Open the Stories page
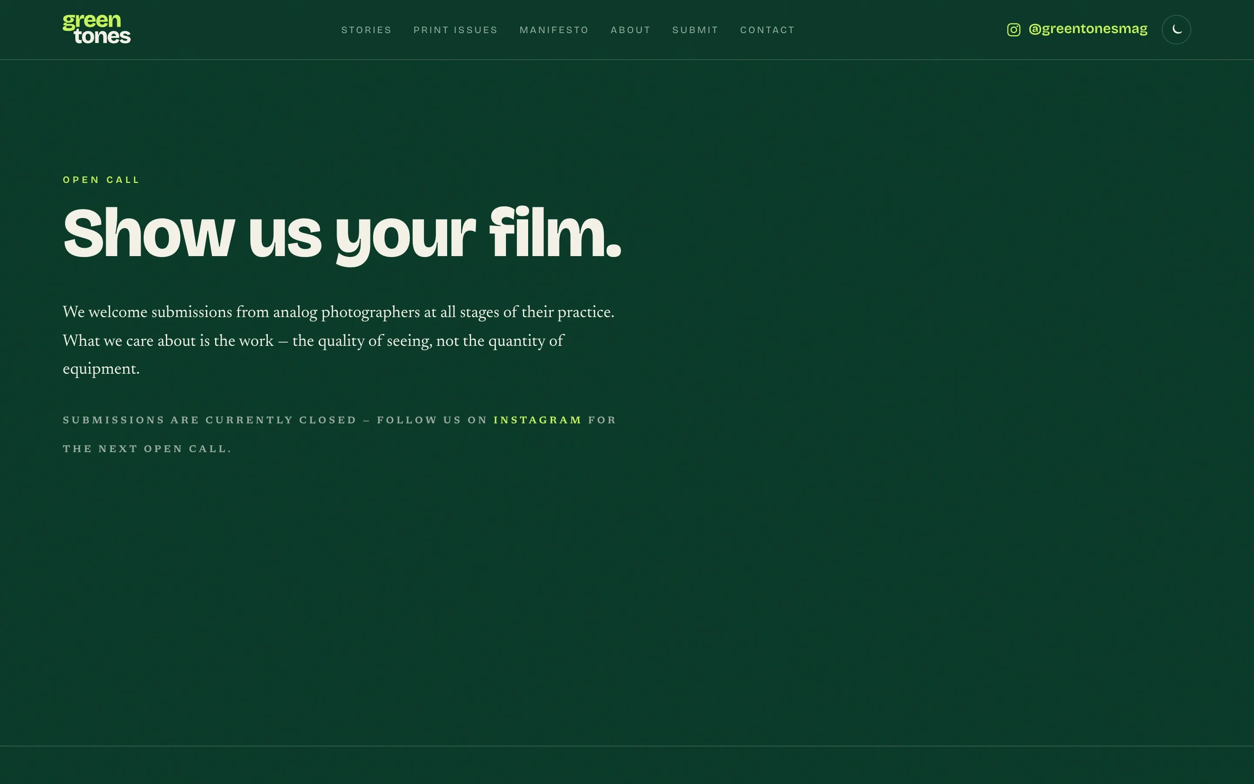 tap(366, 30)
